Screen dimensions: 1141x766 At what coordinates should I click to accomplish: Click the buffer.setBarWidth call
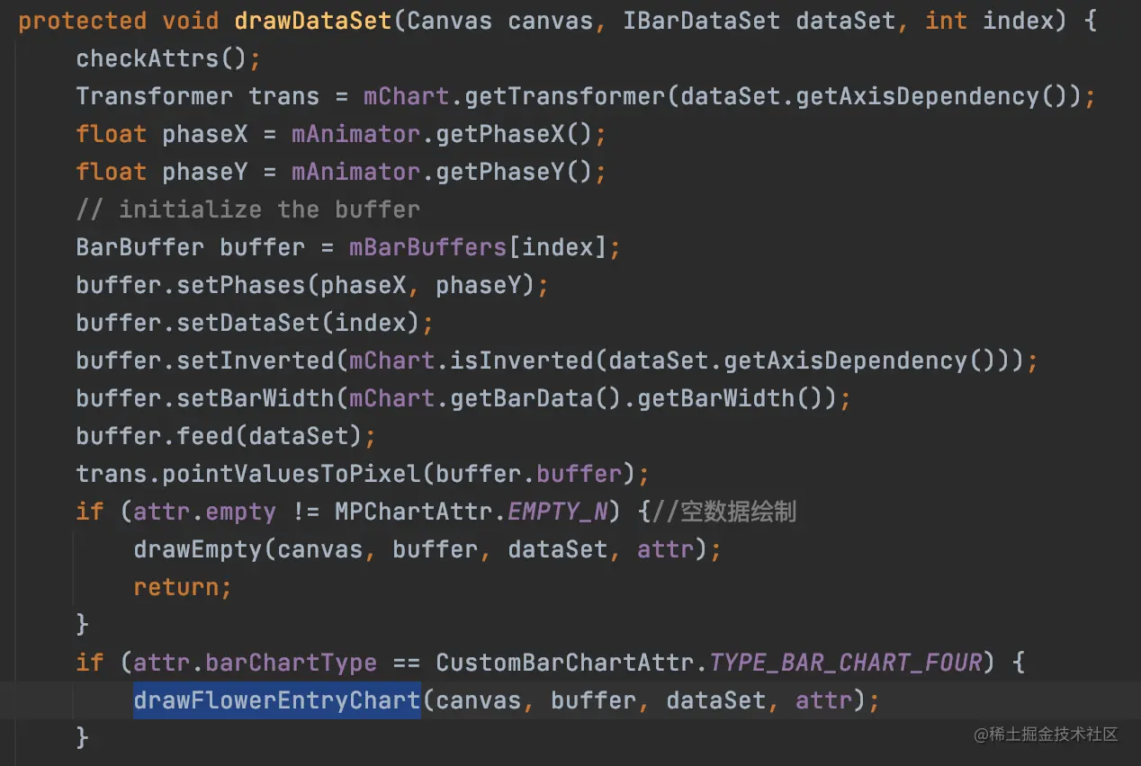coord(463,398)
